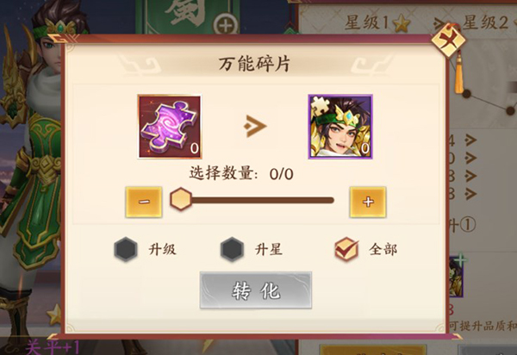Viewport: 517px width, 355px height.
Task: Select the Guan Ping hero fragment portrait
Action: [340, 127]
